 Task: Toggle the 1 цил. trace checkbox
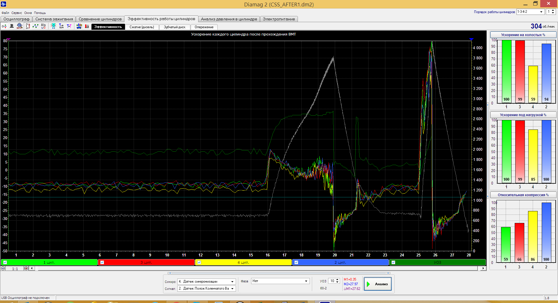coord(5,262)
